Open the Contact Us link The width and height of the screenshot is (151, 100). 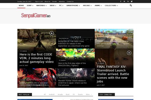70,1
